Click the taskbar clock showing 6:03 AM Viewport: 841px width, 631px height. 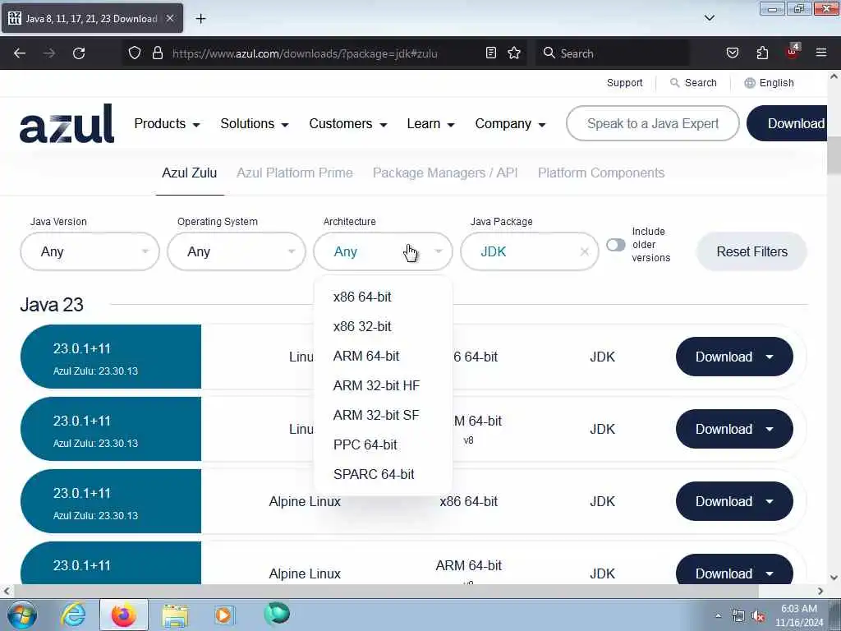tap(798, 615)
